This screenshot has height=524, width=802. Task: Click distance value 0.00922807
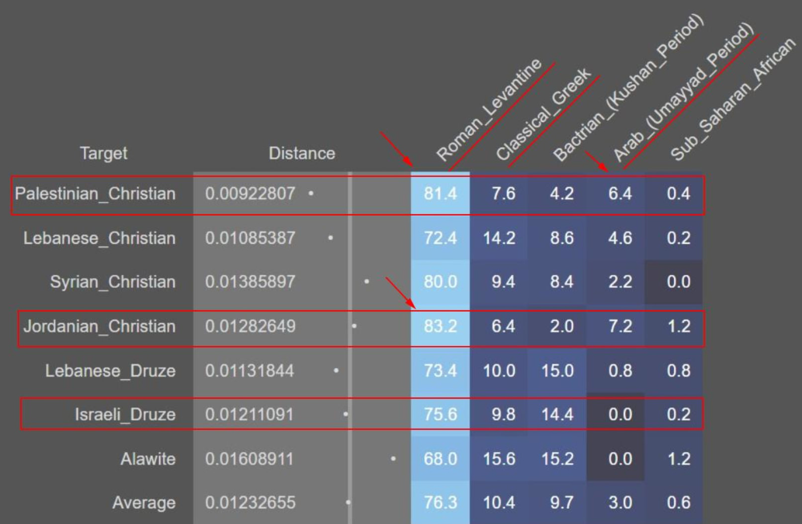click(x=250, y=193)
